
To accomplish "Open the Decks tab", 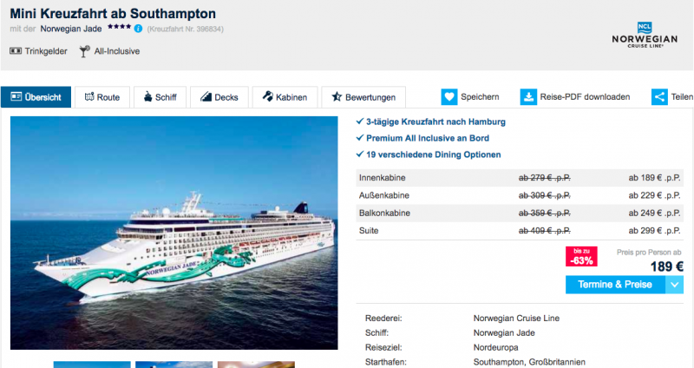I will click(219, 97).
